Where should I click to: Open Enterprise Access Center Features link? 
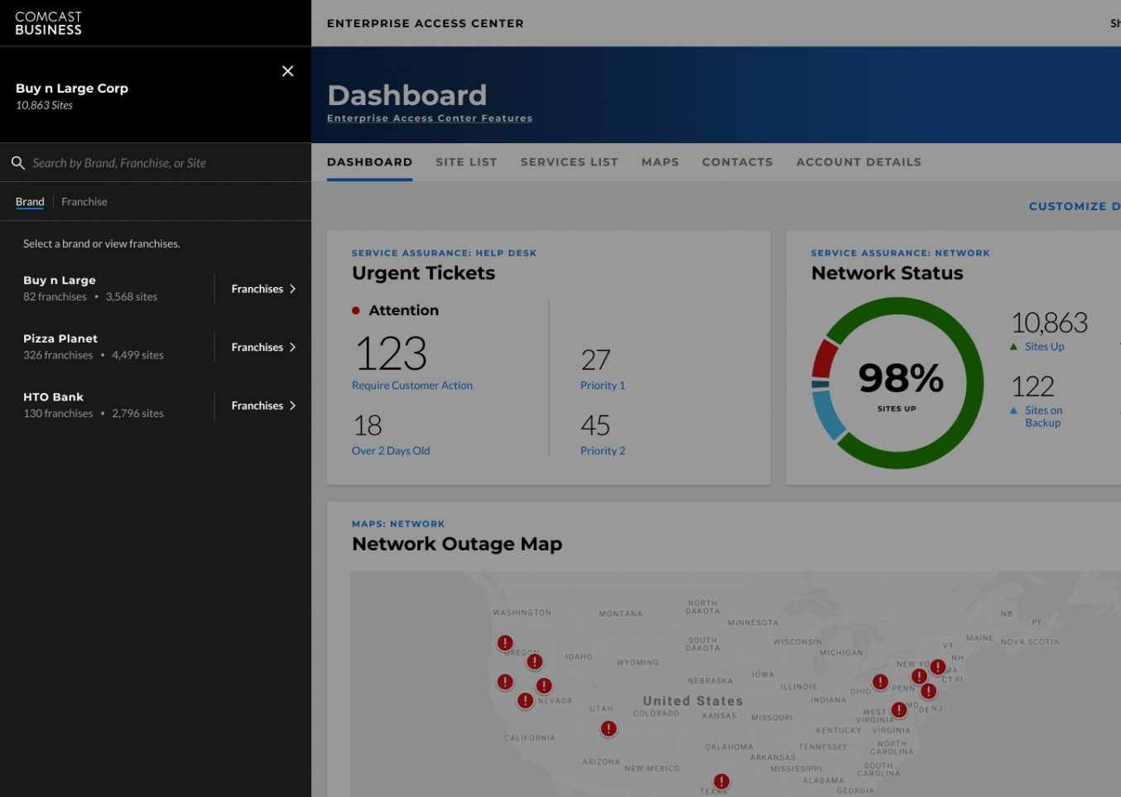tap(429, 118)
